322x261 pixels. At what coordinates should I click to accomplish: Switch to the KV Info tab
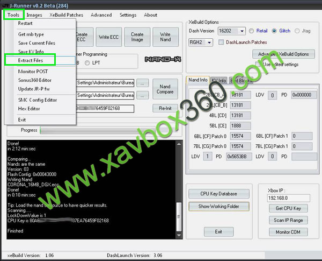coord(219,81)
